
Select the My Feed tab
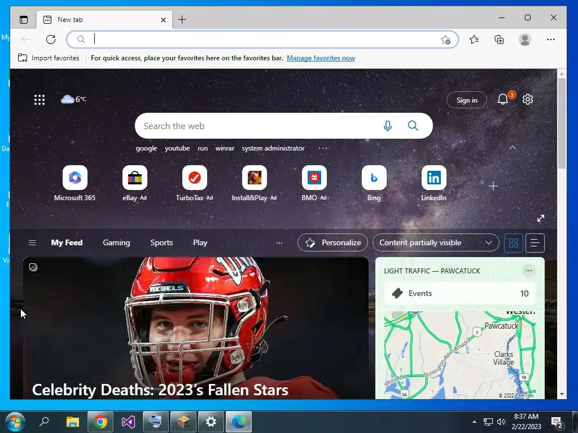pyautogui.click(x=67, y=242)
